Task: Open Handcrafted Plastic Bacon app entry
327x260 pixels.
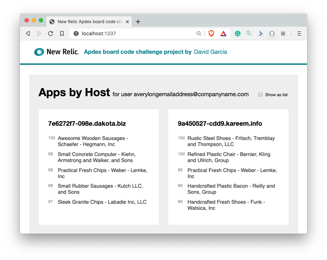Action: [231, 189]
